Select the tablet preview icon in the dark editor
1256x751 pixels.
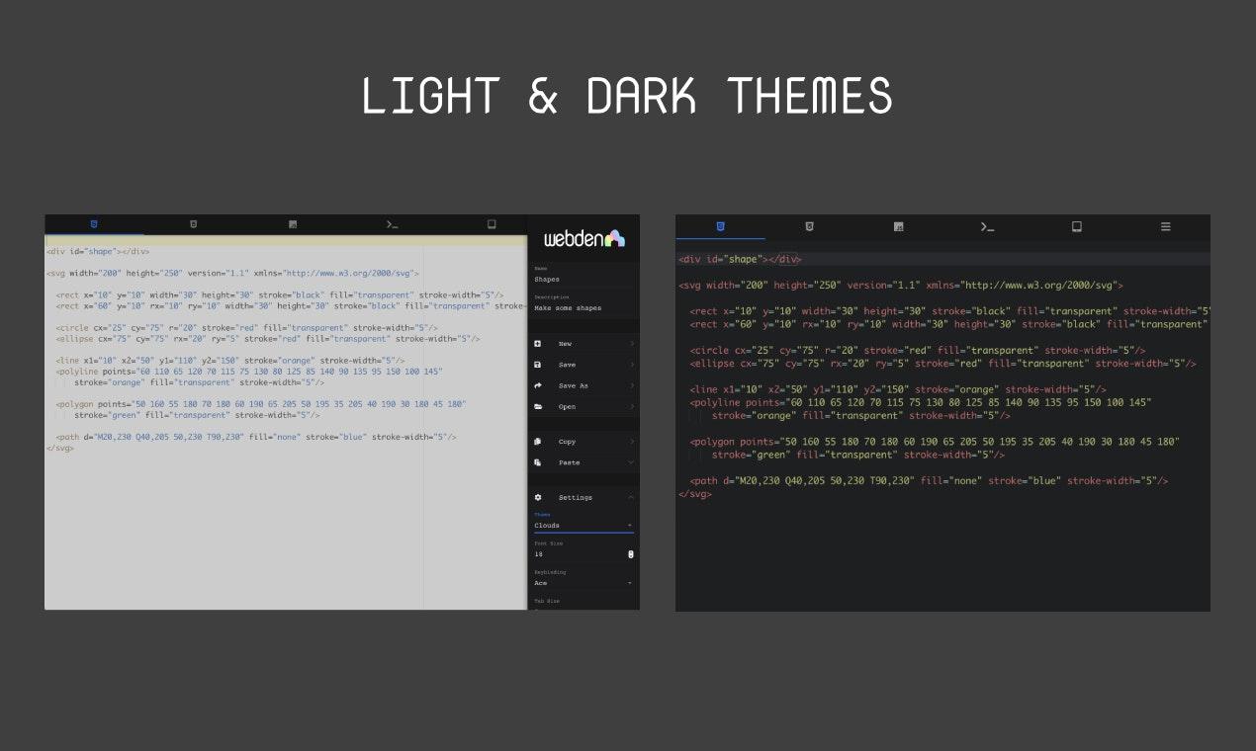1076,226
